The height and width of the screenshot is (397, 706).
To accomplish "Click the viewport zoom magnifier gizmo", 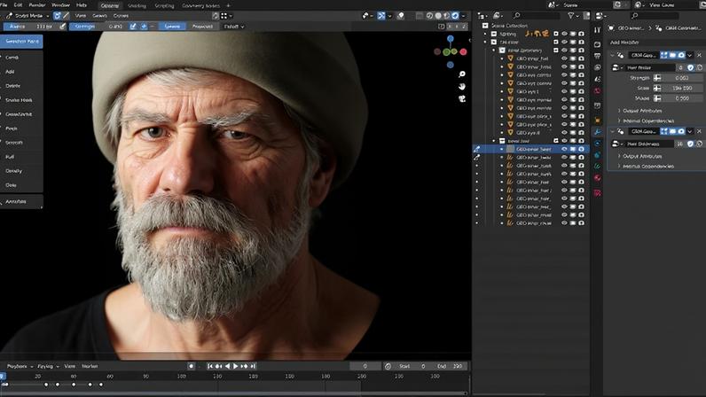I will click(462, 74).
